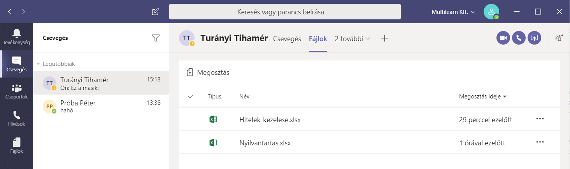The image size is (570, 169).
Task: Open Fájlok in the left sidebar
Action: (x=16, y=146)
